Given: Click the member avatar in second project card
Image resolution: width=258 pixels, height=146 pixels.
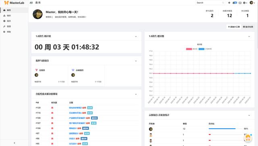Looking at the screenshot, I should coord(73,75).
